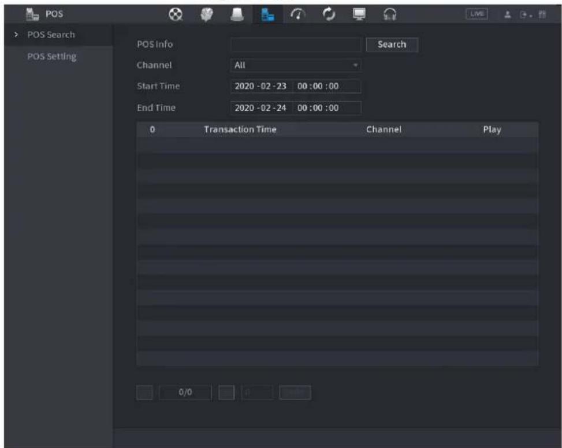Focus the POS Info text field
This screenshot has height=448, width=562.
pos(296,44)
